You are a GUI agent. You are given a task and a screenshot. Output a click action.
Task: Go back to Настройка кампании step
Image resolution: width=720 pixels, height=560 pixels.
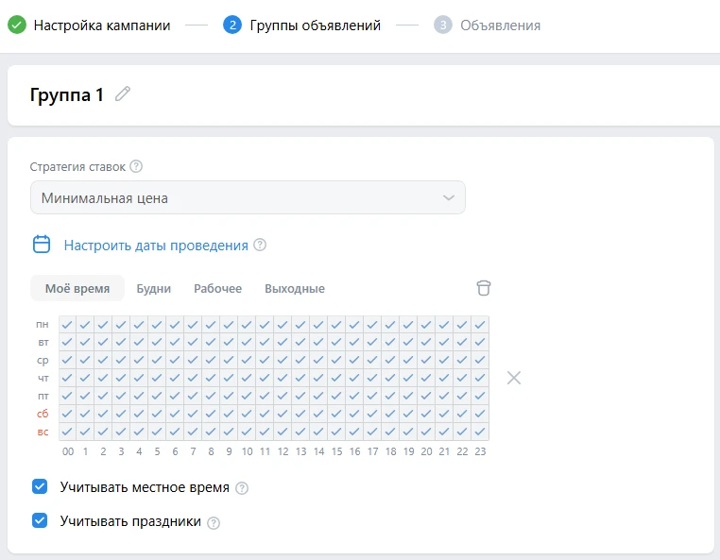[101, 25]
